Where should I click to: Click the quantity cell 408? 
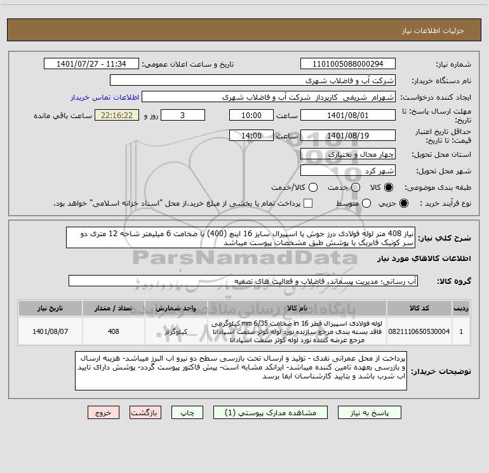coord(114,331)
